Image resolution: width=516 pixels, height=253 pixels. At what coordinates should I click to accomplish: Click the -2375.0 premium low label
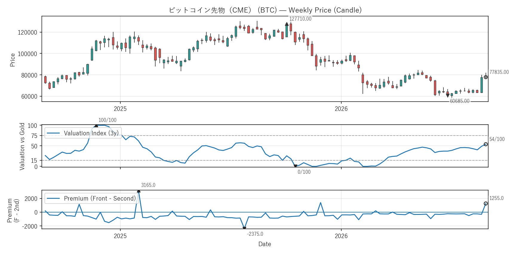(255, 234)
